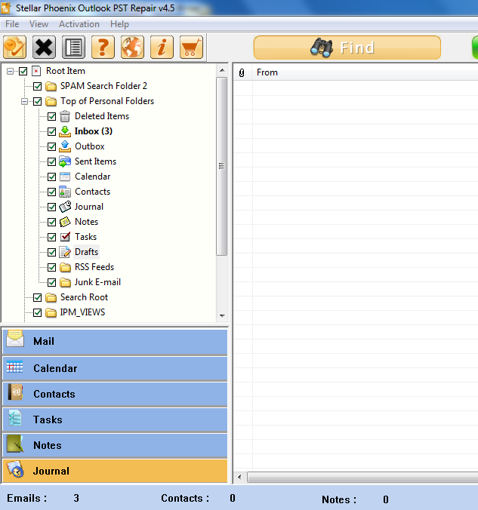Click the RSS Feeds folder icon
Screen dimensions: 478x510
point(65,267)
